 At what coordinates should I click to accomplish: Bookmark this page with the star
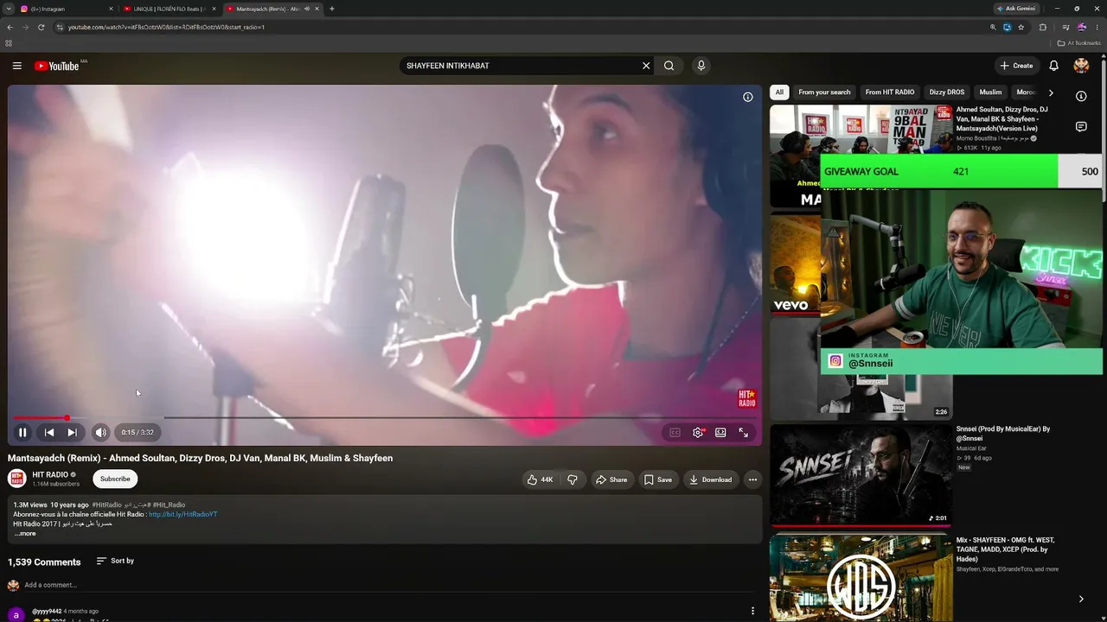click(x=1021, y=27)
